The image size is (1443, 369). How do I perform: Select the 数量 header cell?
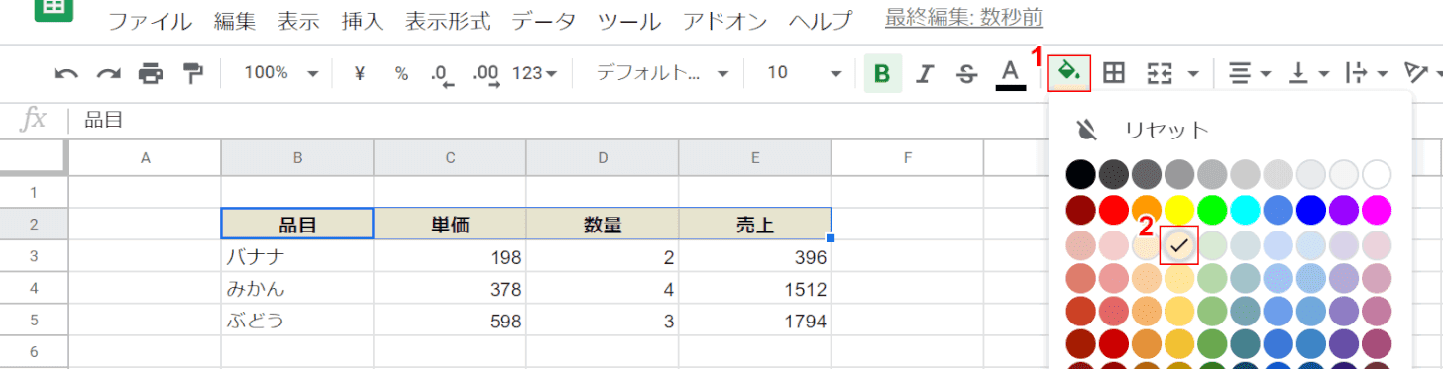point(603,225)
